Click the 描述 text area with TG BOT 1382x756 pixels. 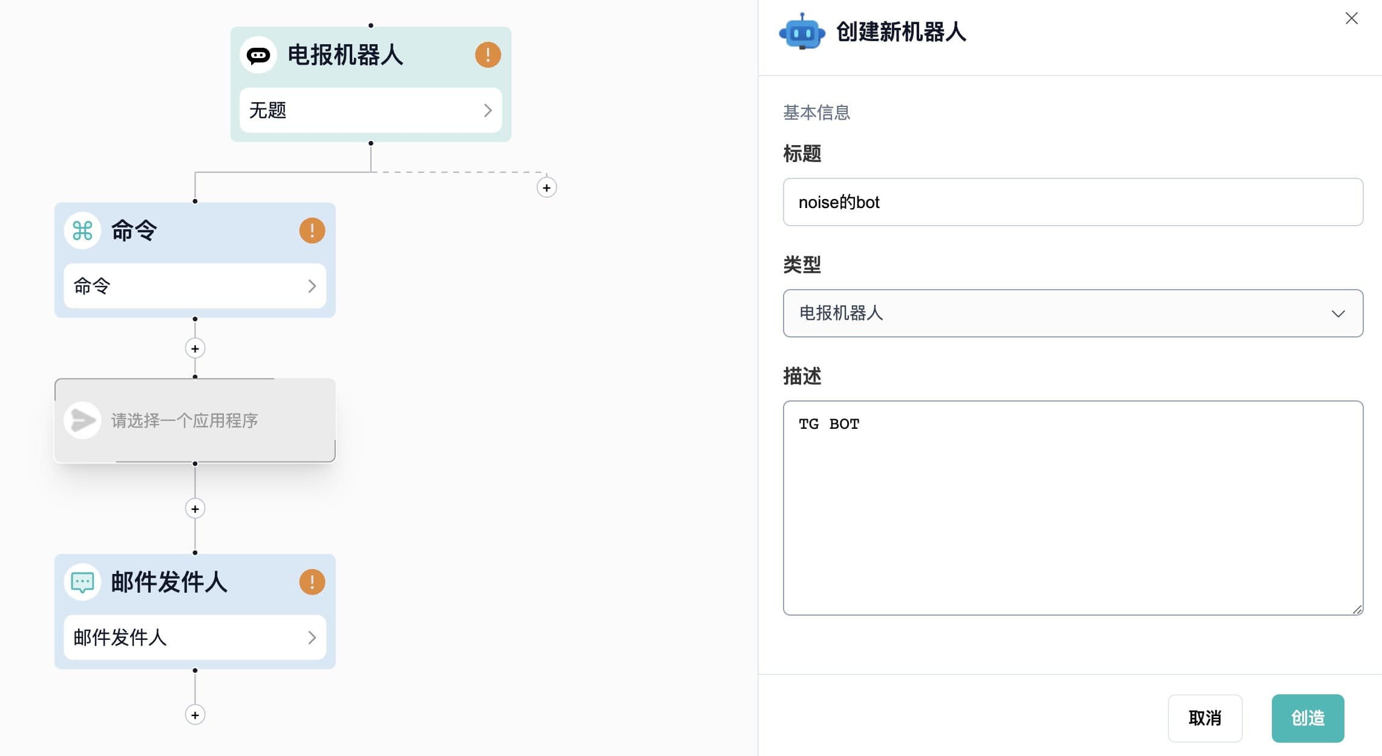[x=1072, y=508]
